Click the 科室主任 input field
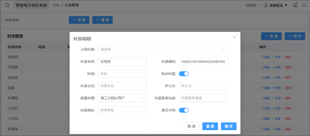Screen dimensions: 310x136 point(122,86)
